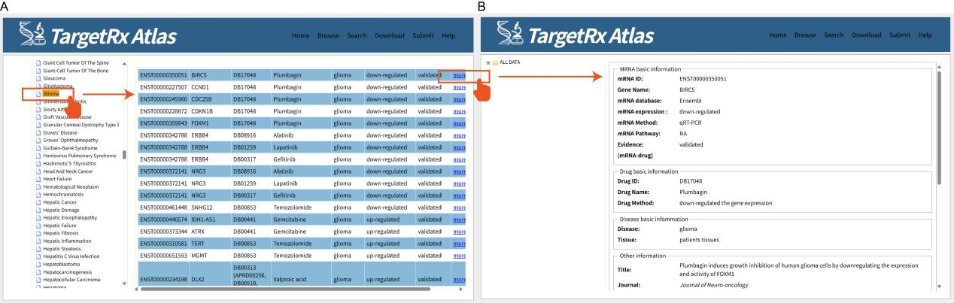Select Glioblastoma in the disease tree
954x303 pixels.
pos(59,86)
